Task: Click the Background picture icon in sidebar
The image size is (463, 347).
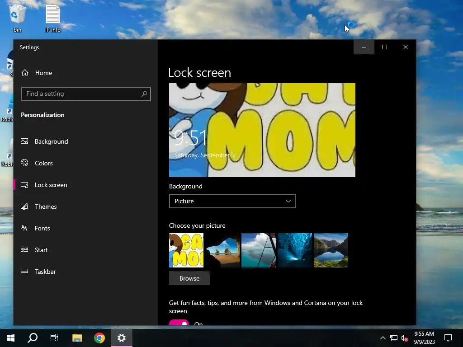Action: coord(24,141)
